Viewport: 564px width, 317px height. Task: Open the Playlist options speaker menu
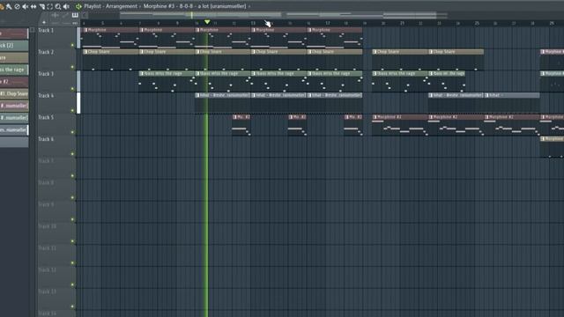coord(78,6)
